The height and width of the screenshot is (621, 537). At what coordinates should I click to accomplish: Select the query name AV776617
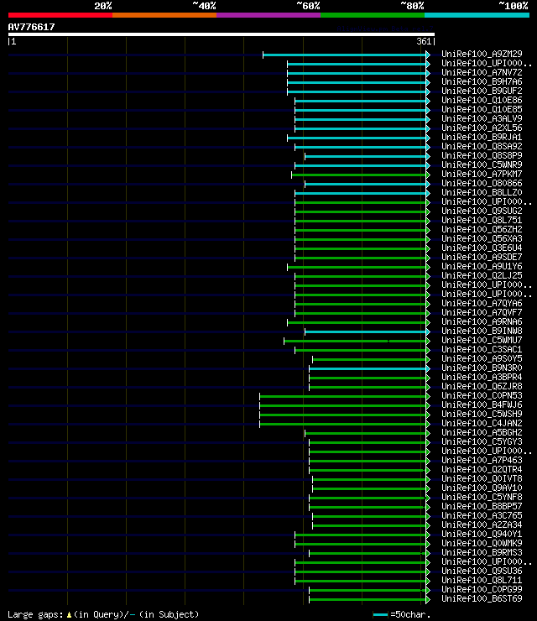coord(31,27)
